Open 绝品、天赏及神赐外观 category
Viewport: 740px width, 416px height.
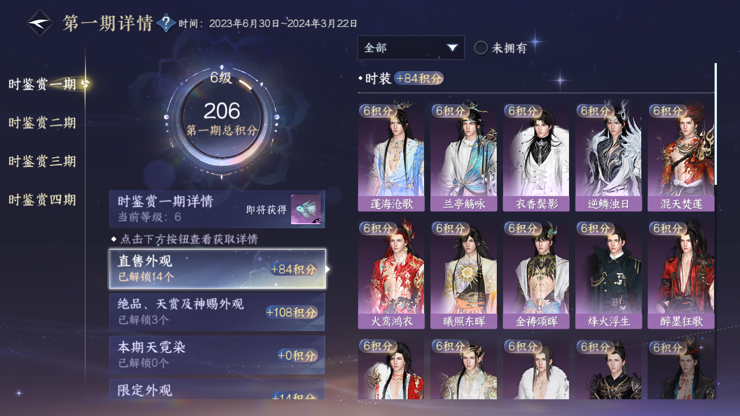click(217, 312)
